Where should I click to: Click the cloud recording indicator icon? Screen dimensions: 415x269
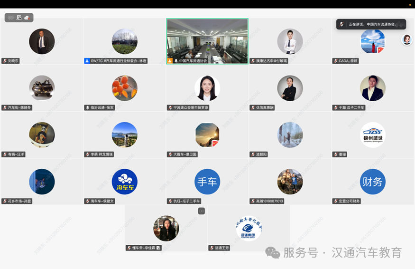pyautogui.click(x=27, y=18)
